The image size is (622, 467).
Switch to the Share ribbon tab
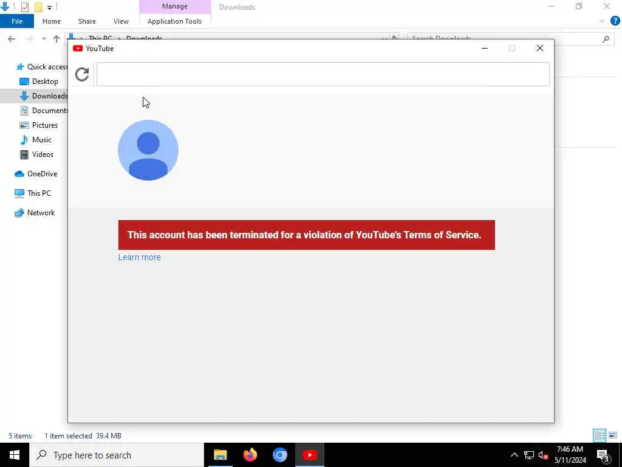(x=87, y=21)
